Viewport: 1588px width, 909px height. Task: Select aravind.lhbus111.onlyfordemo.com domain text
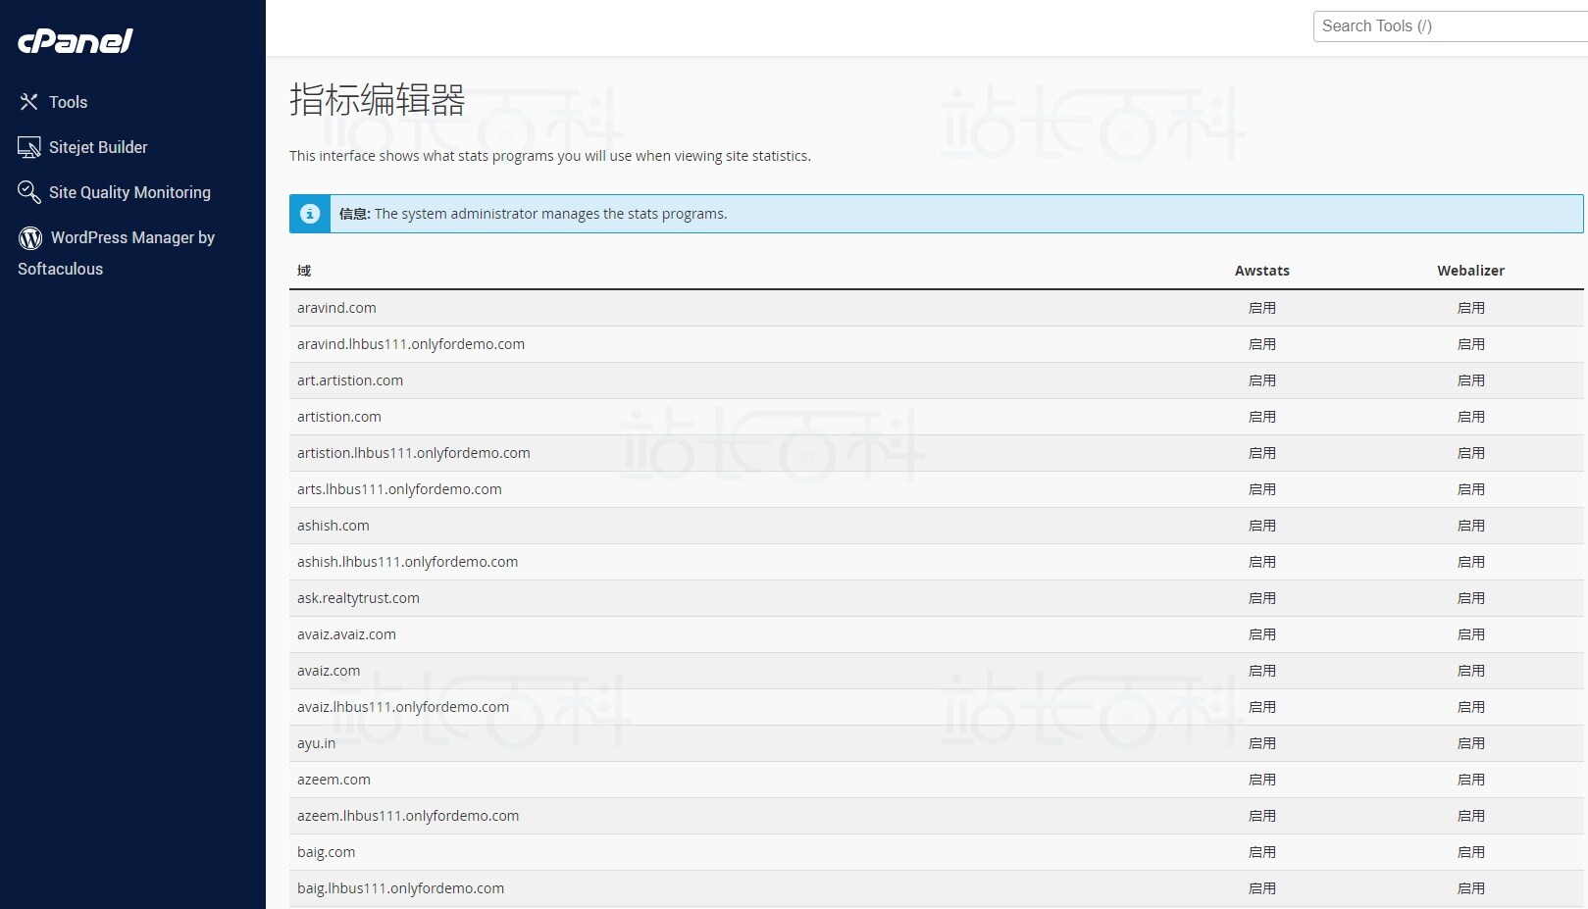411,344
